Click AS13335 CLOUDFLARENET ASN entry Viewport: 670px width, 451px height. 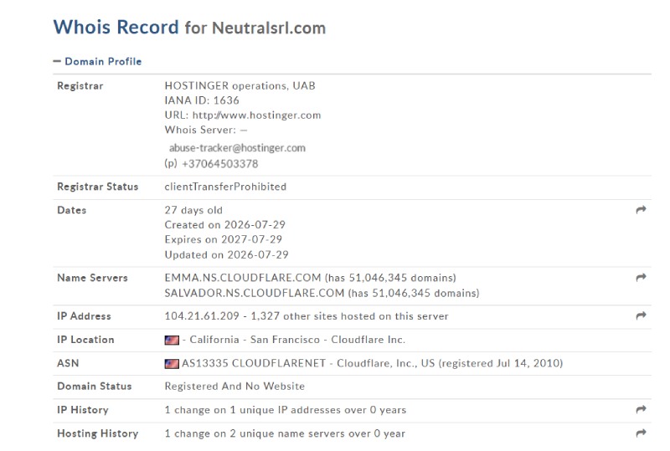click(254, 363)
